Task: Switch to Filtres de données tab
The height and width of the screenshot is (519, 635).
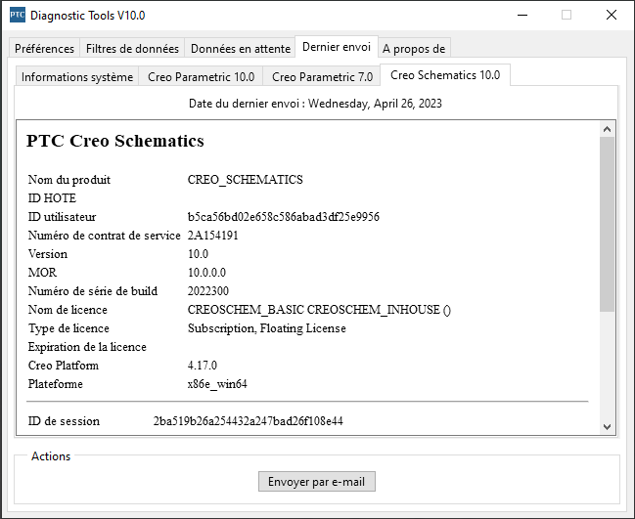Action: pos(132,49)
